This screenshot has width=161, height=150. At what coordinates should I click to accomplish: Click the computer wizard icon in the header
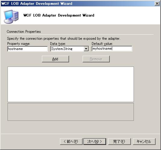click(11, 17)
